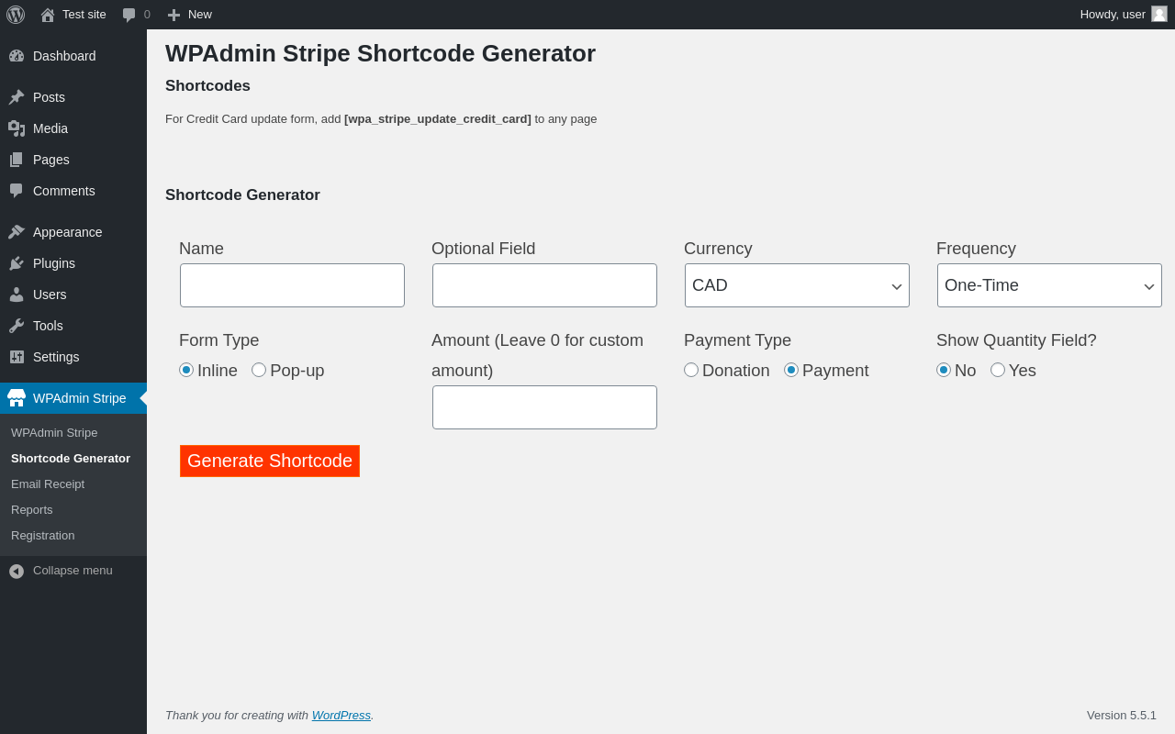Open the Howdy, user account menu
Screen dimensions: 1175x734
tap(1124, 15)
